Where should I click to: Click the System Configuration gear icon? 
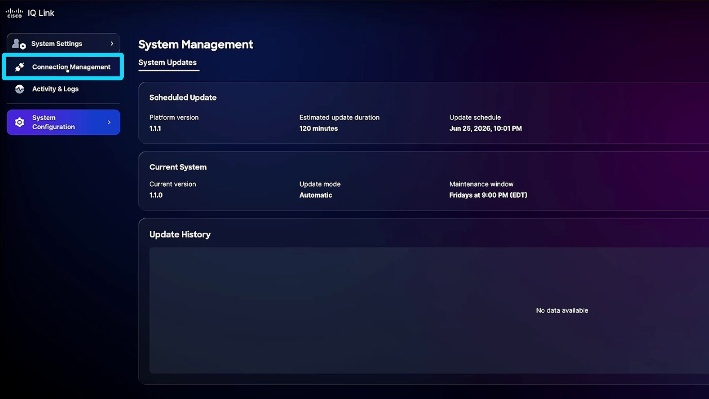(20, 122)
